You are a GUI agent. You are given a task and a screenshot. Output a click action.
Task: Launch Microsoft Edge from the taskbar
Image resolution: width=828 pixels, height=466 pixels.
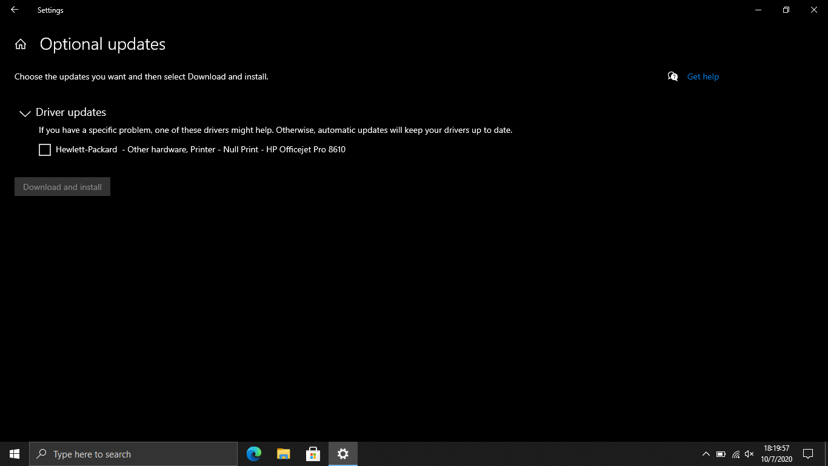click(254, 454)
